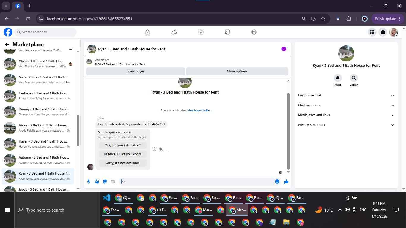The image size is (406, 228).
Task: Open Olivia's 3 Bed chat
Action: (38, 64)
